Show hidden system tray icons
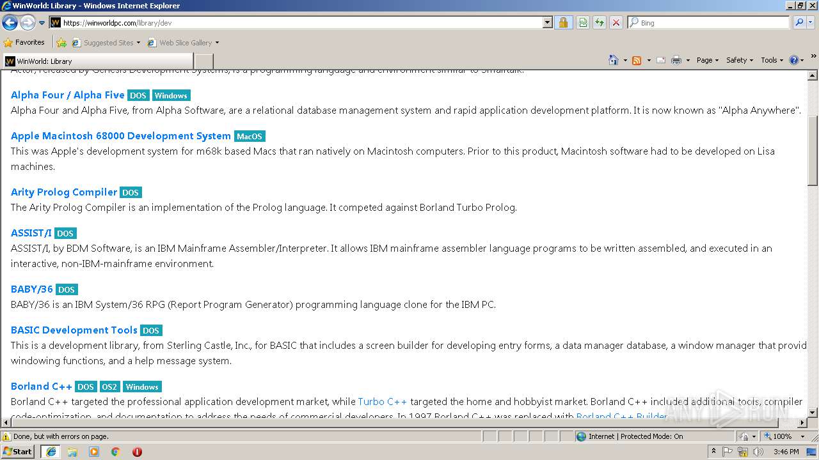This screenshot has height=460, width=819. tap(714, 452)
